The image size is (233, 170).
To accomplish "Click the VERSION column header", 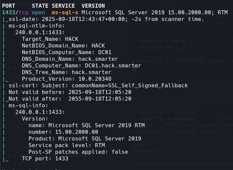I will [x=93, y=6].
